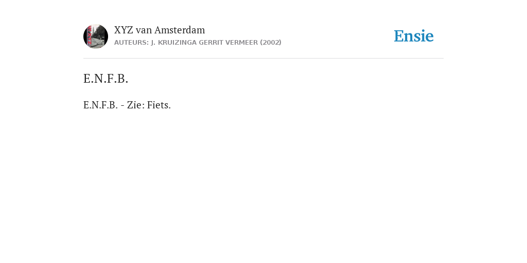Click the publication year (2002)
The width and height of the screenshot is (527, 263).
click(271, 43)
